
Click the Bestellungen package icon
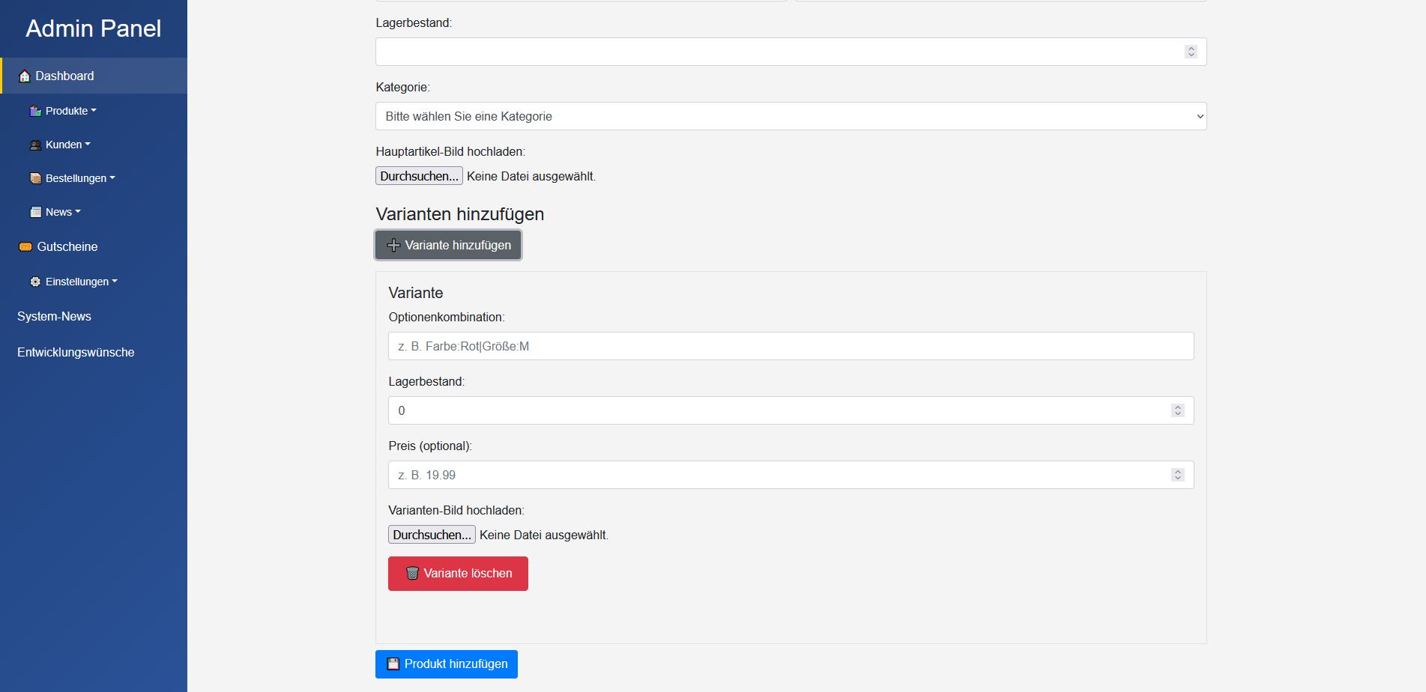(35, 178)
